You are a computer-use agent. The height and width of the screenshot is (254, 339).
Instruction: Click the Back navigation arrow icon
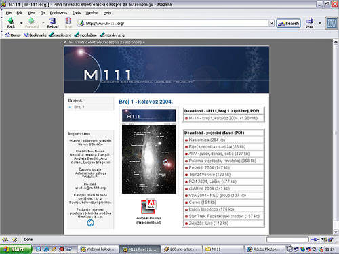[11, 21]
